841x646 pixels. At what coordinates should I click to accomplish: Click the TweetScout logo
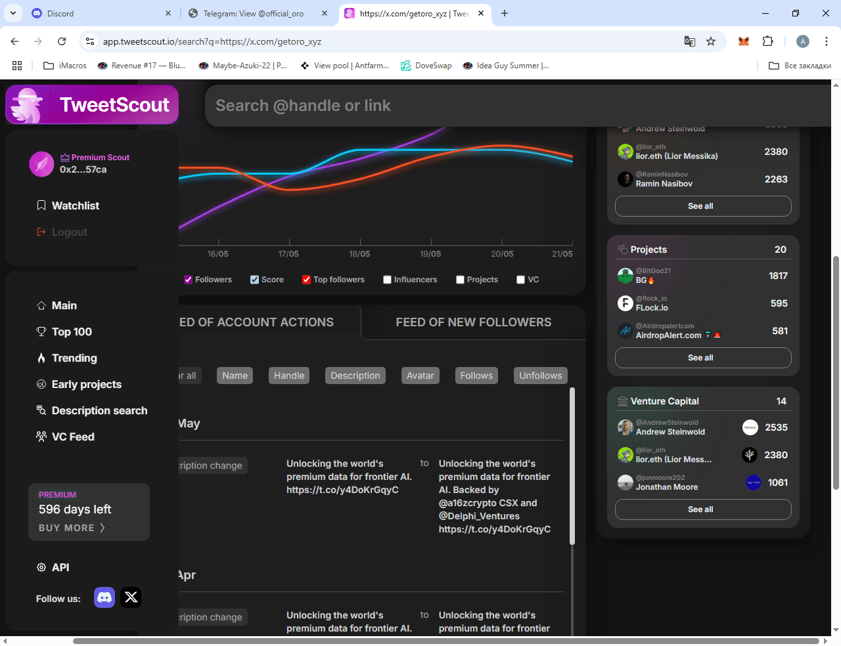click(x=92, y=105)
